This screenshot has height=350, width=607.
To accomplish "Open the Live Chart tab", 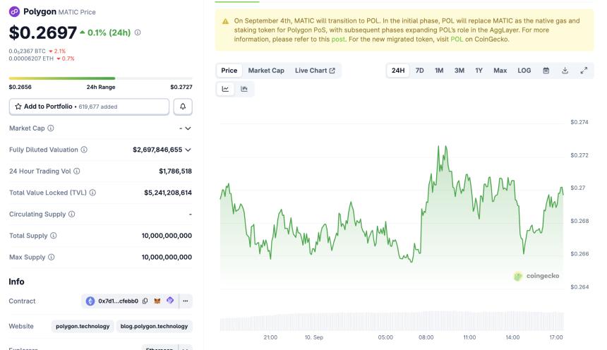I will click(x=315, y=71).
